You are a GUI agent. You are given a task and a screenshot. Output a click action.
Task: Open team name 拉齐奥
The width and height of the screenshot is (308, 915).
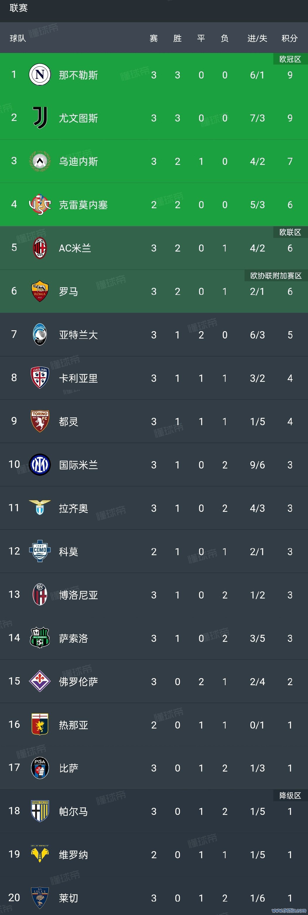click(x=73, y=508)
